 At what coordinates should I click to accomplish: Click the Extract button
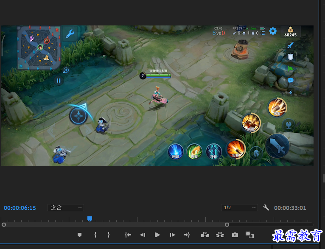220,235
